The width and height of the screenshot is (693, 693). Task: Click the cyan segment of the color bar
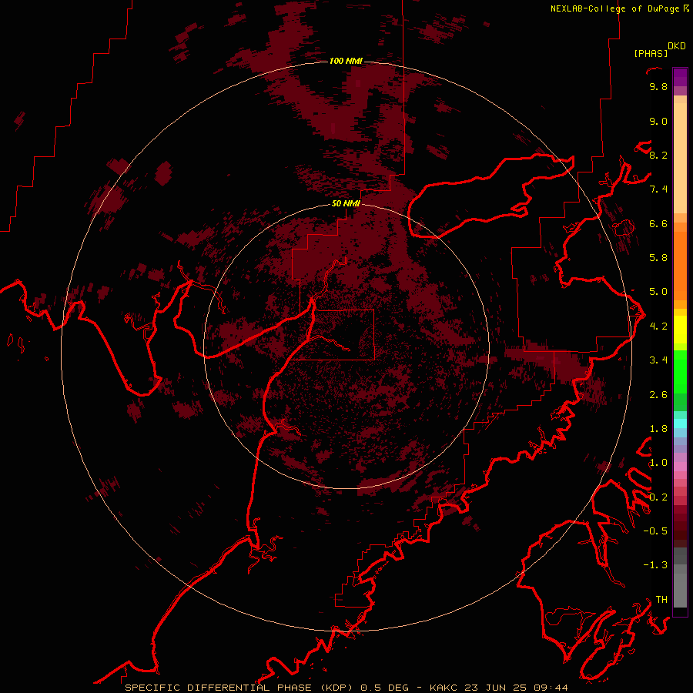tap(680, 423)
